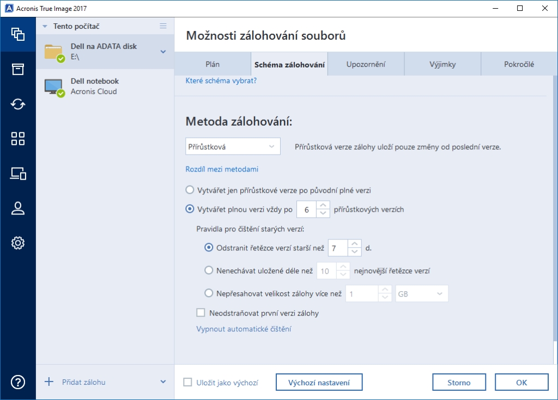Open the 'Rozdíl mezi metodami' link
This screenshot has height=400, width=558.
click(222, 169)
